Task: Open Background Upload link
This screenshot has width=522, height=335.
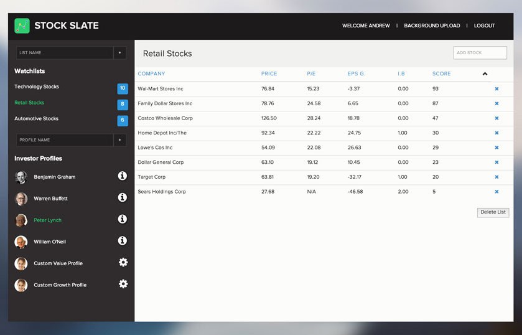Action: point(432,26)
